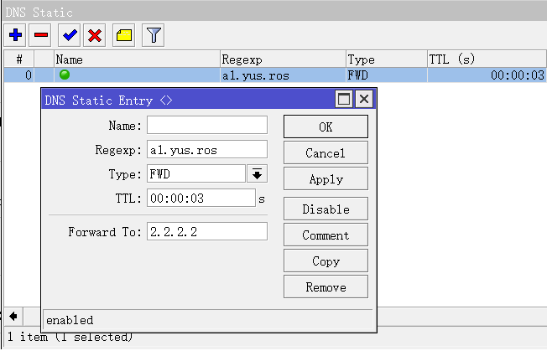This screenshot has height=351, width=547.
Task: Expand the Type dropdown arrow
Action: point(258,173)
